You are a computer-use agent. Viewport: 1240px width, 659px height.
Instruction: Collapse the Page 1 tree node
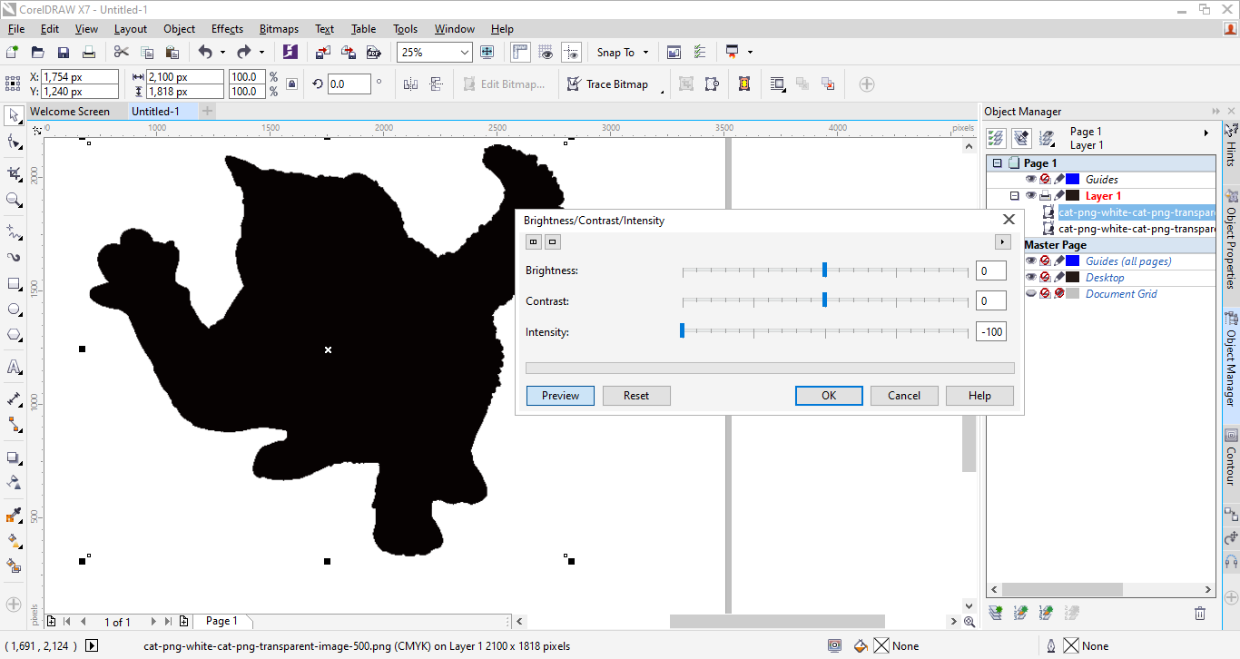point(998,163)
